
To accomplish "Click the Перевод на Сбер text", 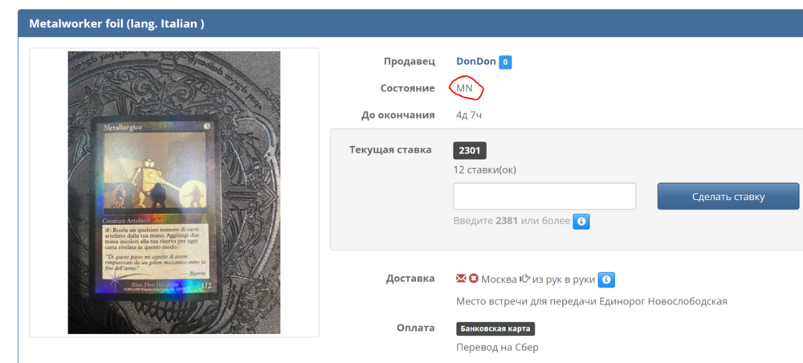I will point(497,348).
